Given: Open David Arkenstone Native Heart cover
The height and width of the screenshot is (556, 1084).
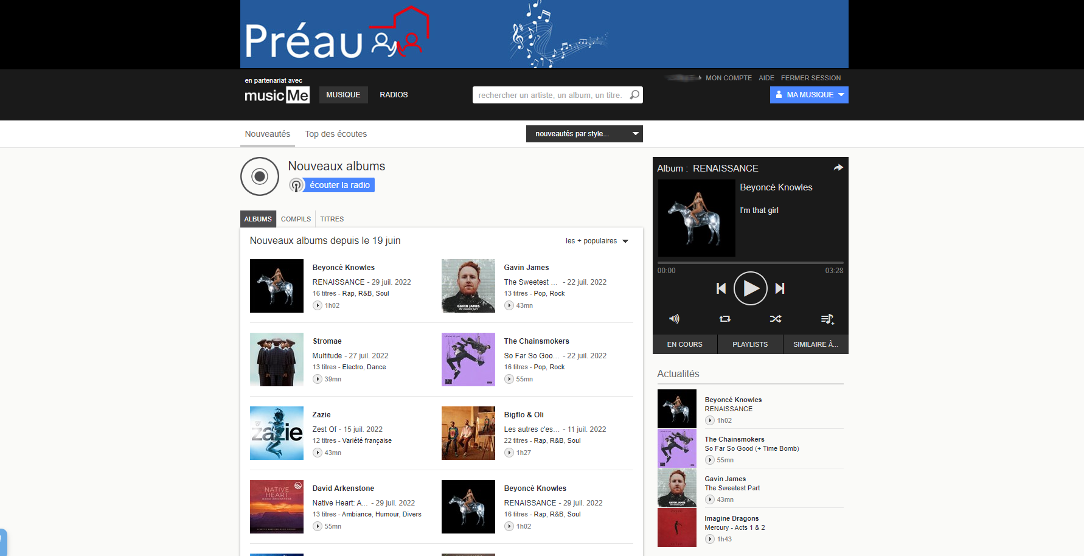Looking at the screenshot, I should 277,507.
